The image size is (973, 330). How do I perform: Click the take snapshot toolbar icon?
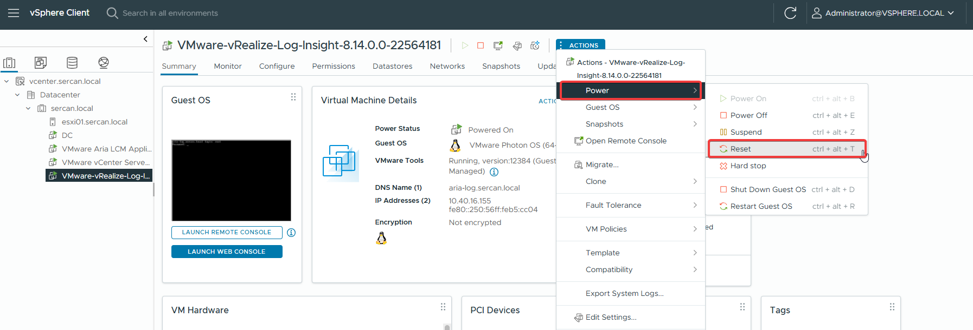(x=535, y=45)
